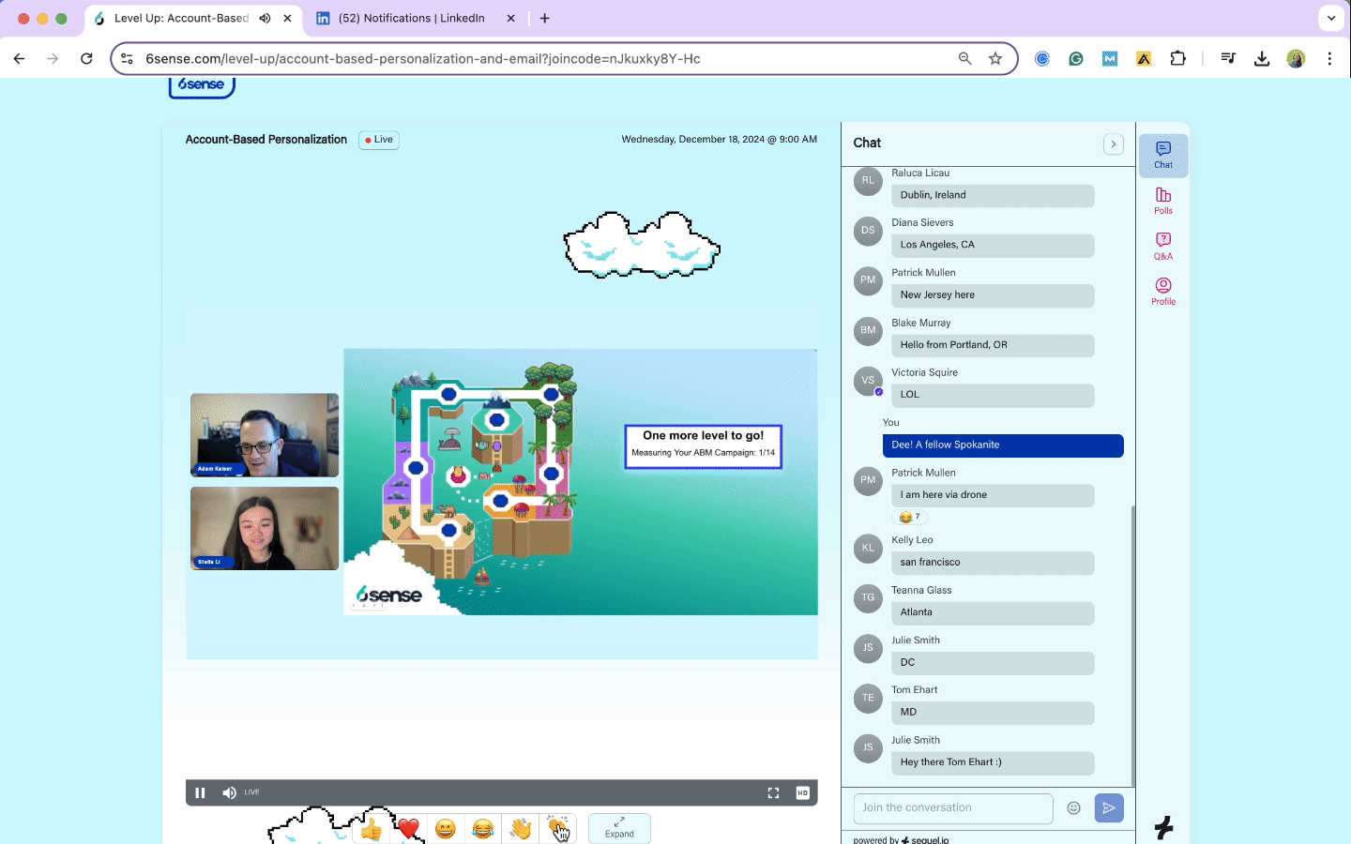
Task: Open the Chrome profile avatar
Action: [x=1296, y=58]
